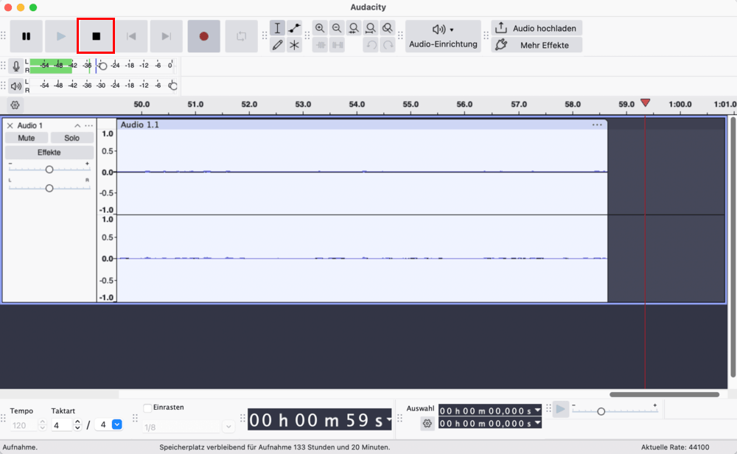Select the Envelope tool
This screenshot has width=737, height=454.
tap(294, 28)
